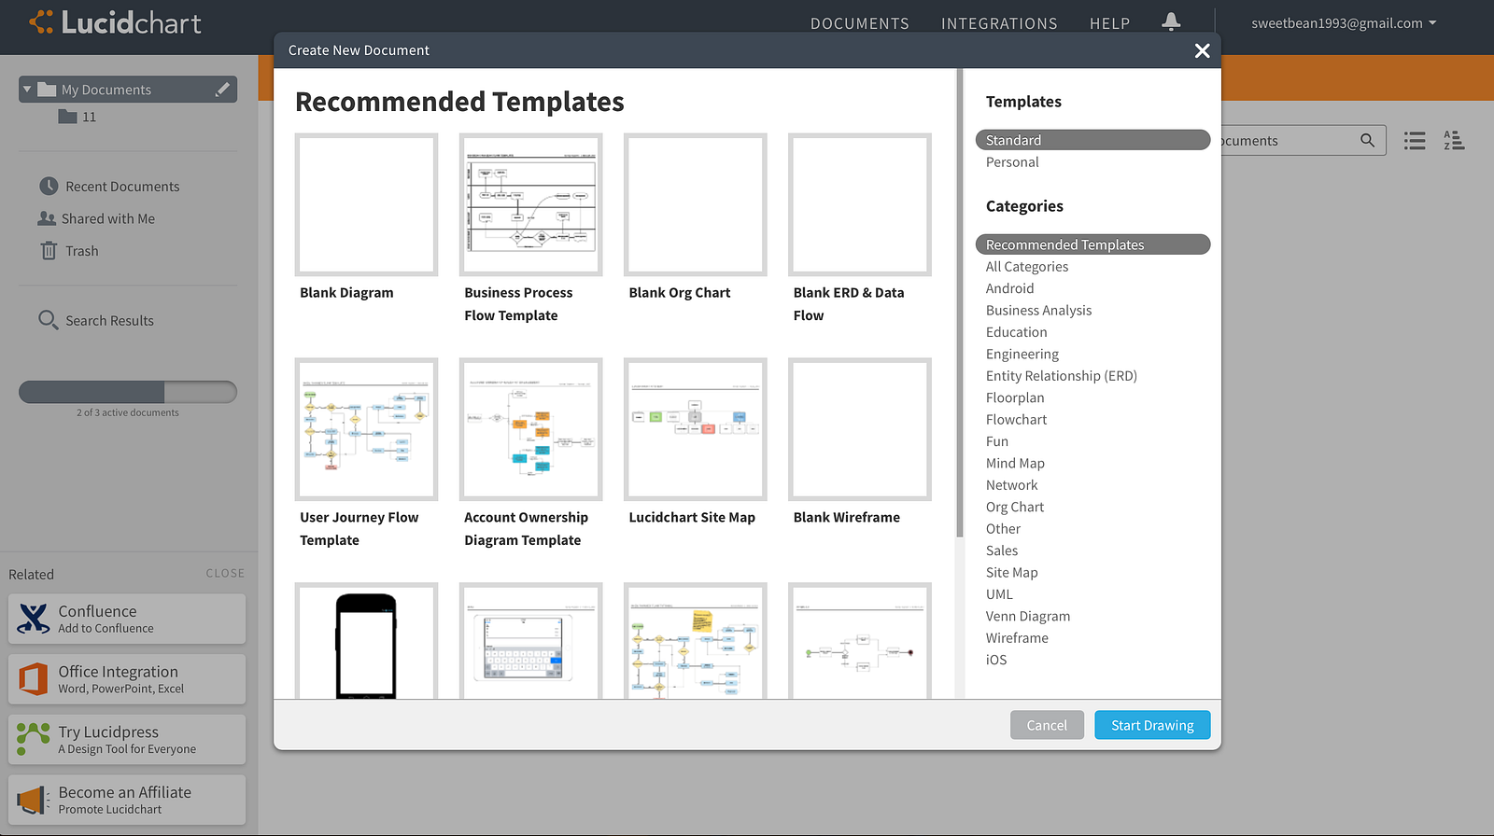This screenshot has height=836, width=1494.
Task: Open the Integrations menu
Action: click(999, 23)
